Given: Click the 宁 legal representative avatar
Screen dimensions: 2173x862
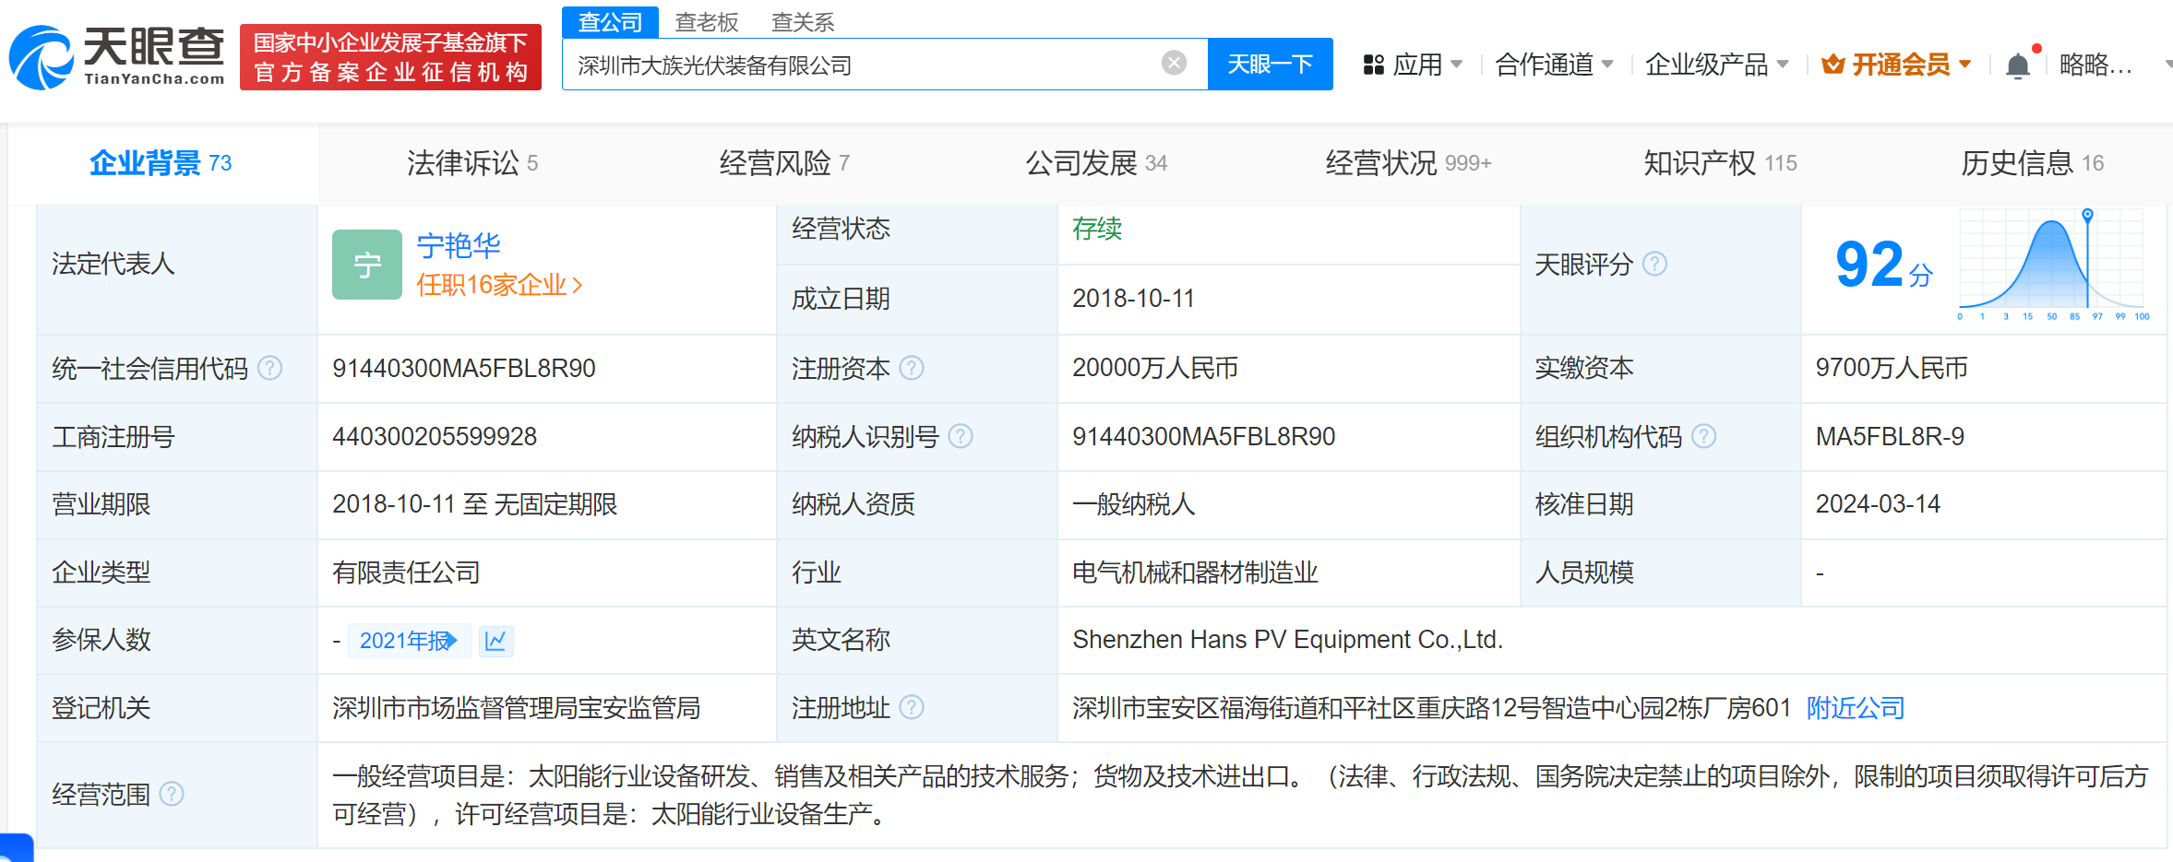Looking at the screenshot, I should (x=366, y=265).
